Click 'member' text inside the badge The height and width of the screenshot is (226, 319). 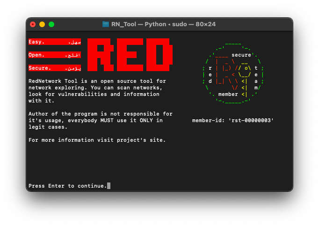click(x=228, y=94)
